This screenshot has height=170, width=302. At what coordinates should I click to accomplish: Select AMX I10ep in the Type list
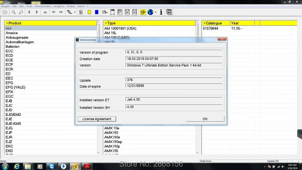pyautogui.click(x=149, y=142)
